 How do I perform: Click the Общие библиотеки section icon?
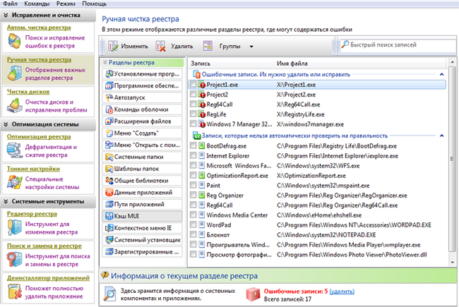pos(109,181)
